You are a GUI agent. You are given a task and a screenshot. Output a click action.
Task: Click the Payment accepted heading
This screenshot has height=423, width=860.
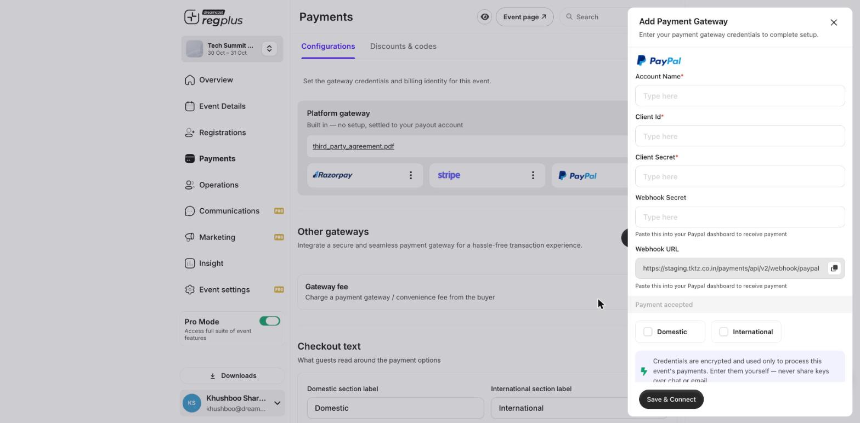point(664,305)
